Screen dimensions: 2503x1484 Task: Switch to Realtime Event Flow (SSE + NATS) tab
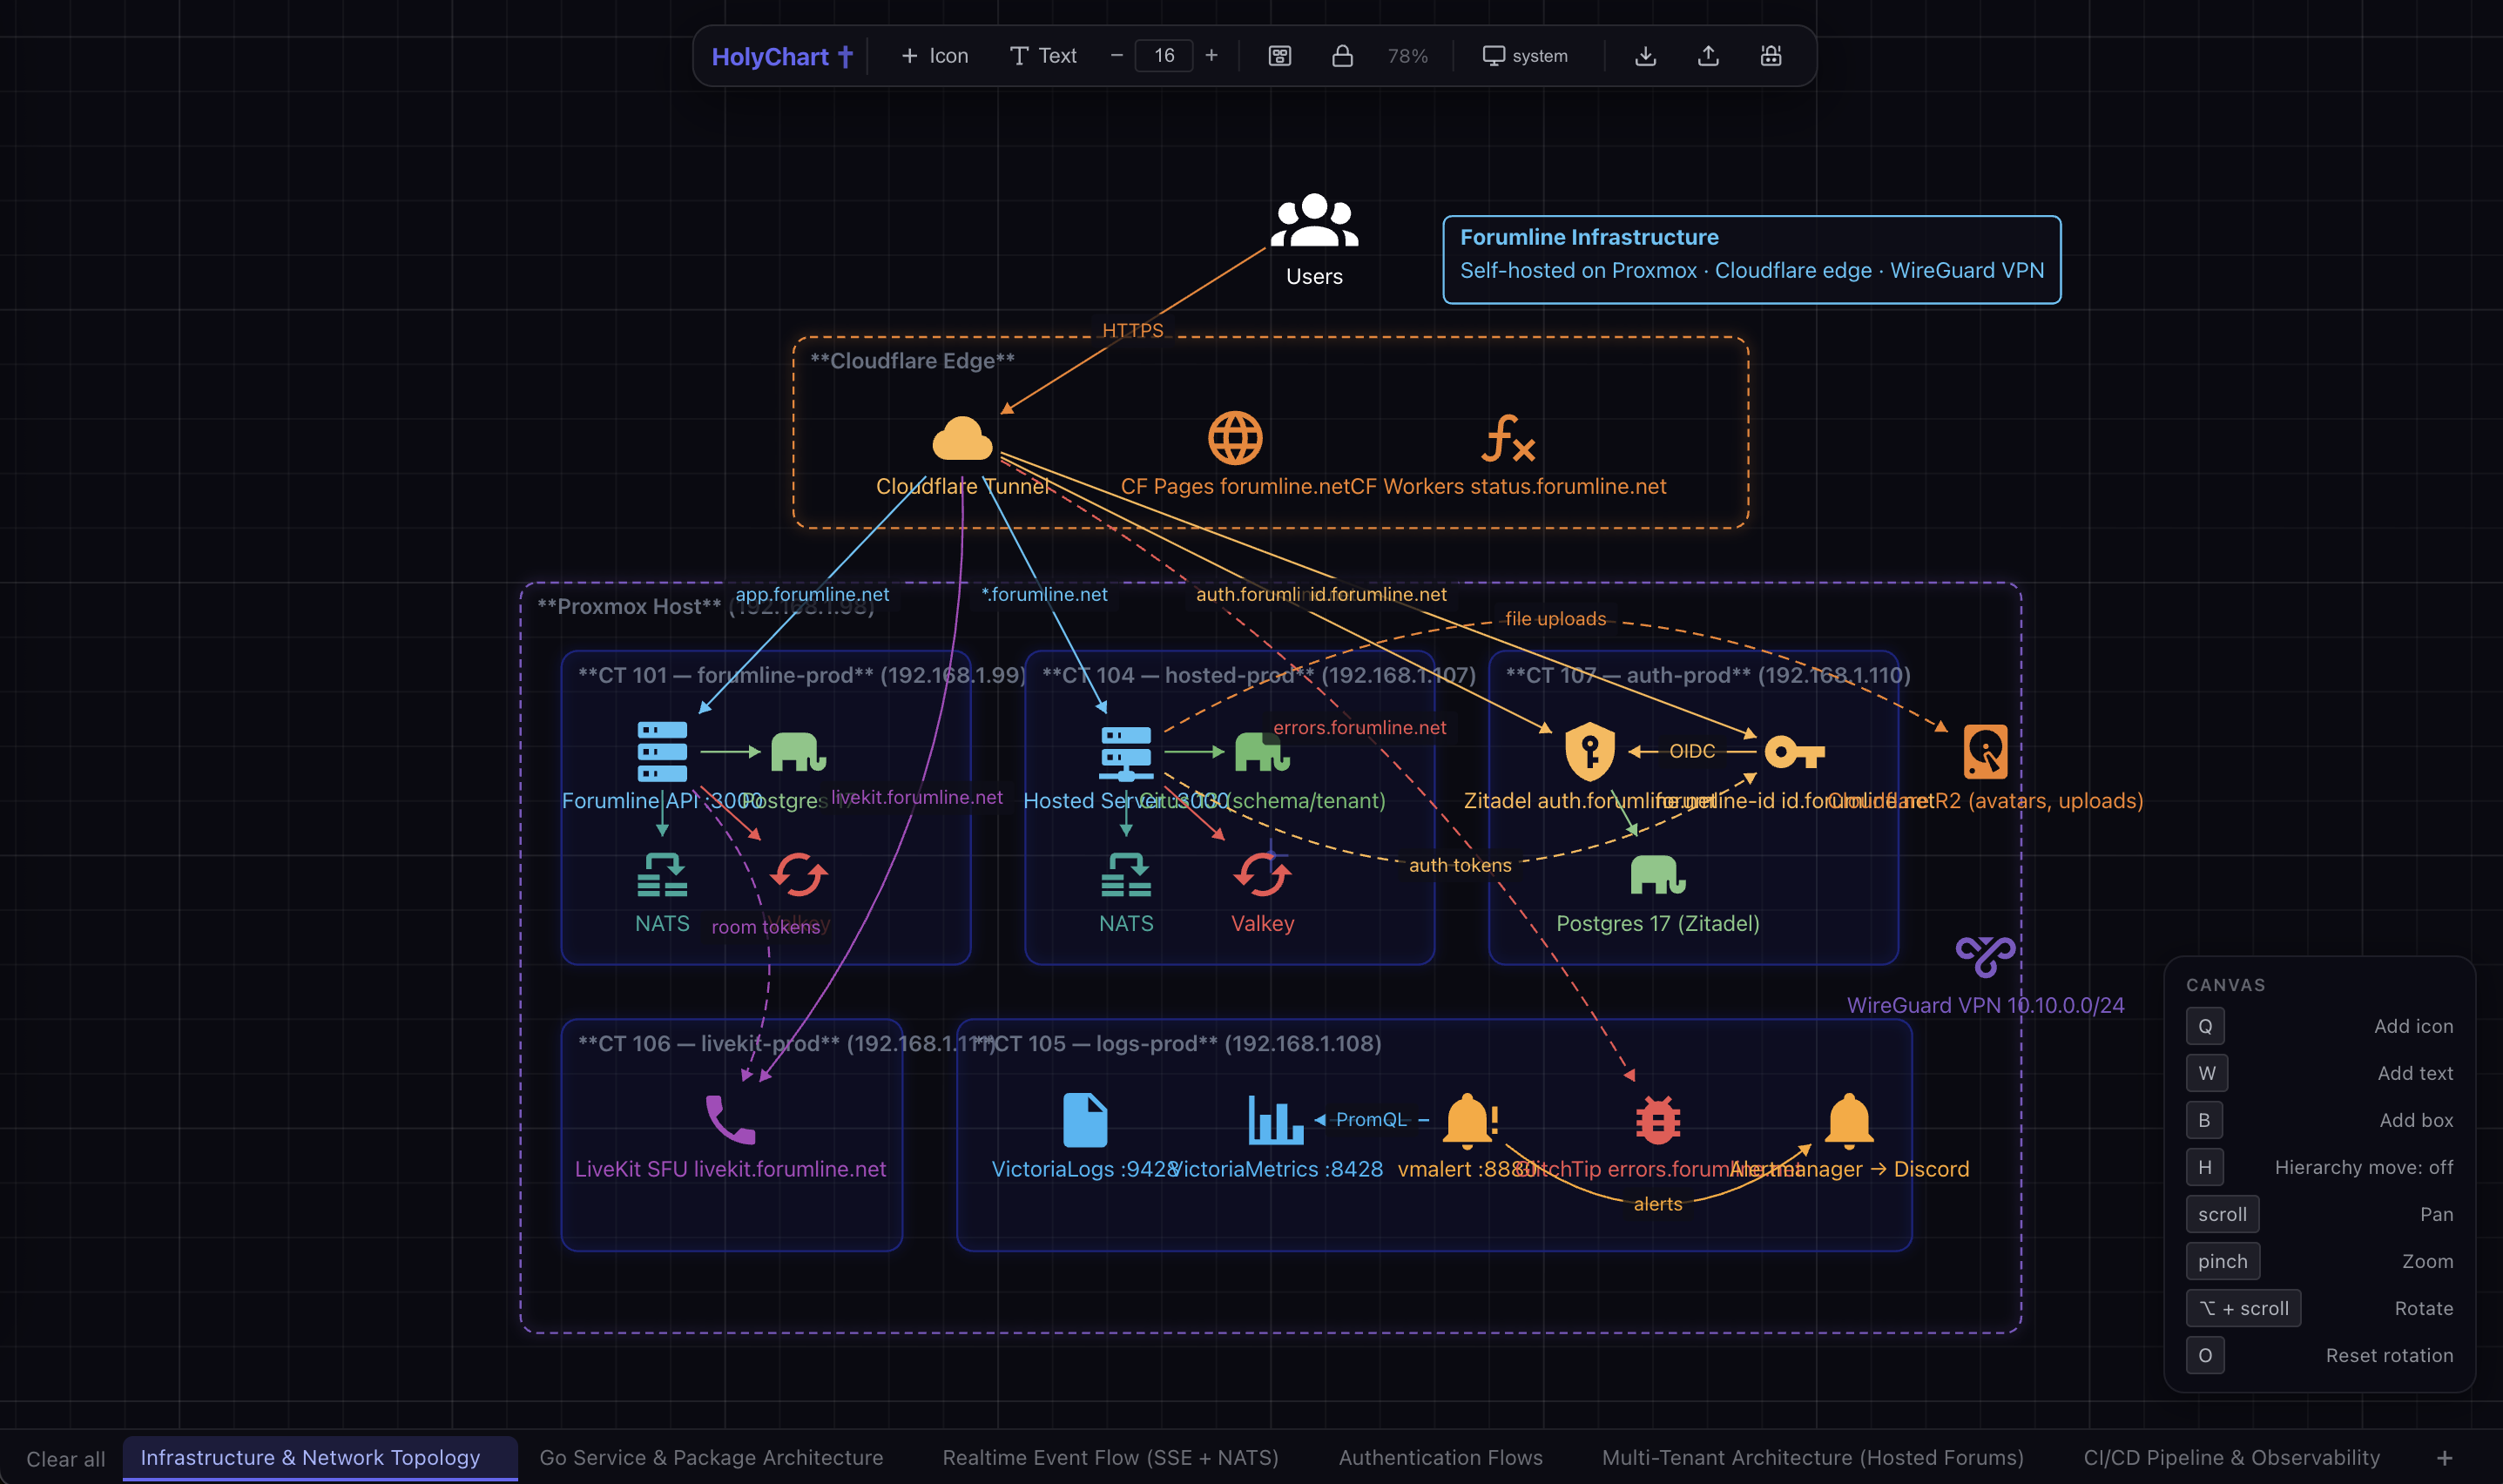(x=1110, y=1458)
